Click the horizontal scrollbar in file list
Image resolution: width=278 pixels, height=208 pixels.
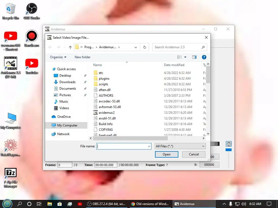tap(130, 138)
